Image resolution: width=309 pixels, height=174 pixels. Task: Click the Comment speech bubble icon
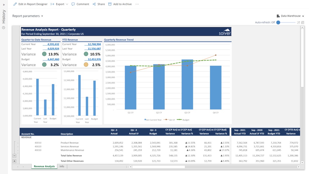(73, 4)
